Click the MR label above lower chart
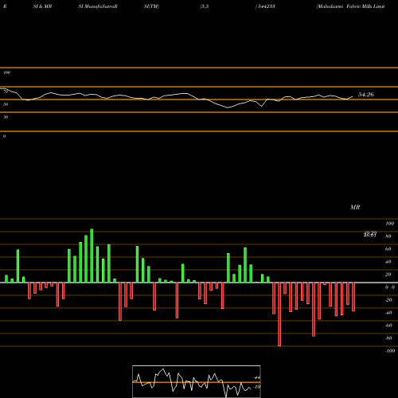This screenshot has height=398, width=398. click(355, 207)
